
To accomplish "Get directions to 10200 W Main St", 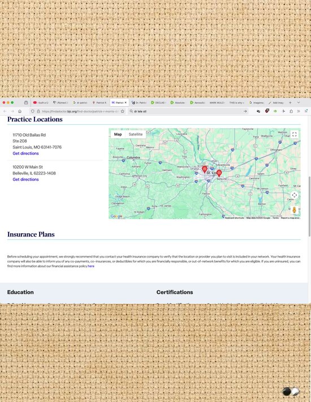I will (25, 180).
